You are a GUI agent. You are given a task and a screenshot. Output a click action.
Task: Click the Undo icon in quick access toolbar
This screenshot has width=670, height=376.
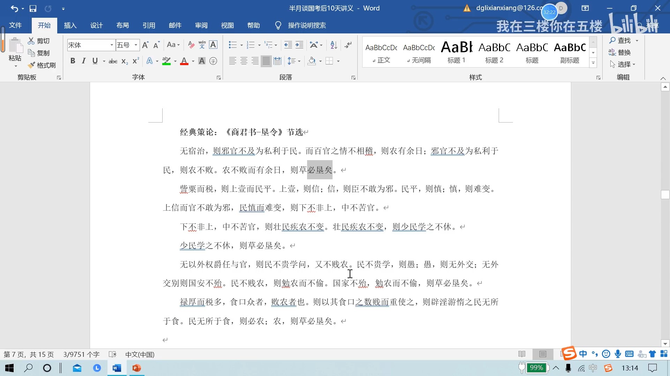click(x=14, y=8)
